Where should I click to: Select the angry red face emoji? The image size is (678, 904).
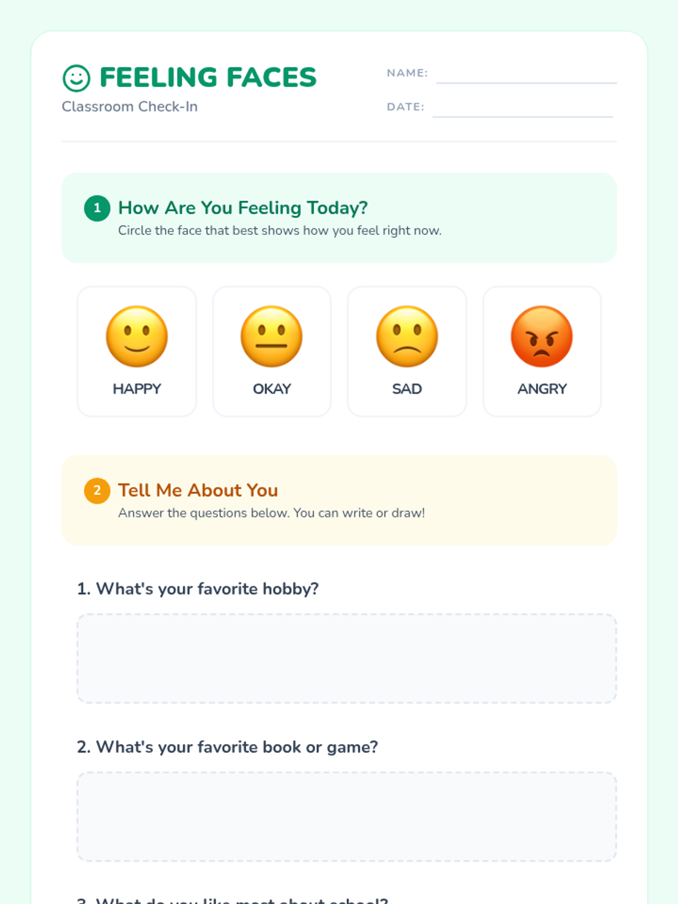click(542, 337)
